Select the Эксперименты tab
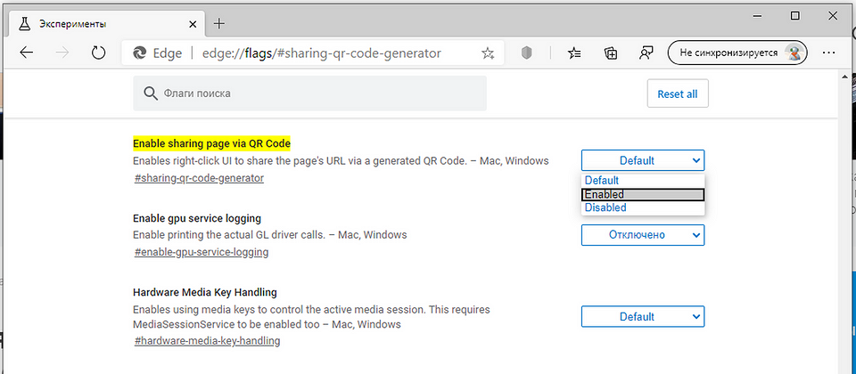This screenshot has width=856, height=374. click(x=106, y=24)
